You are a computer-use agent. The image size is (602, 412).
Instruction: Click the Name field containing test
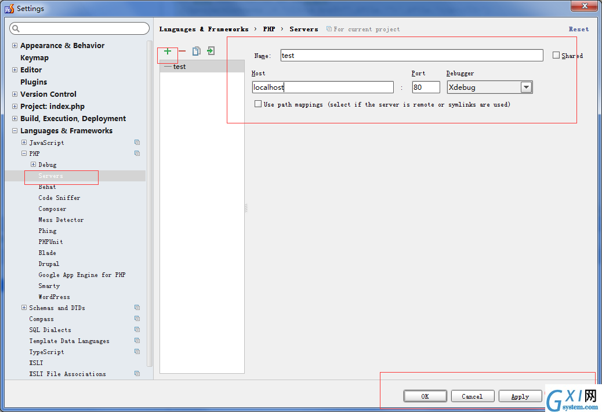pos(412,55)
